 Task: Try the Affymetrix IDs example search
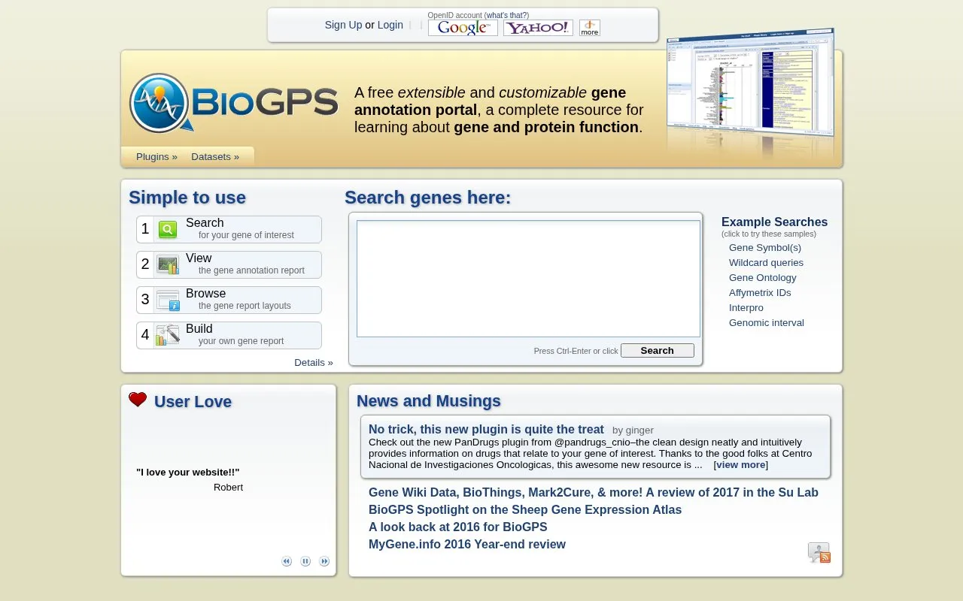click(x=760, y=293)
